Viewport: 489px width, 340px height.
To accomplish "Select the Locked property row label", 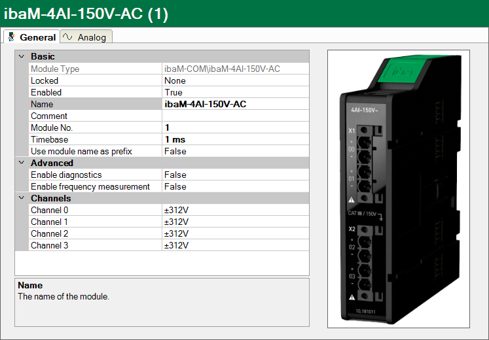I will click(x=45, y=80).
